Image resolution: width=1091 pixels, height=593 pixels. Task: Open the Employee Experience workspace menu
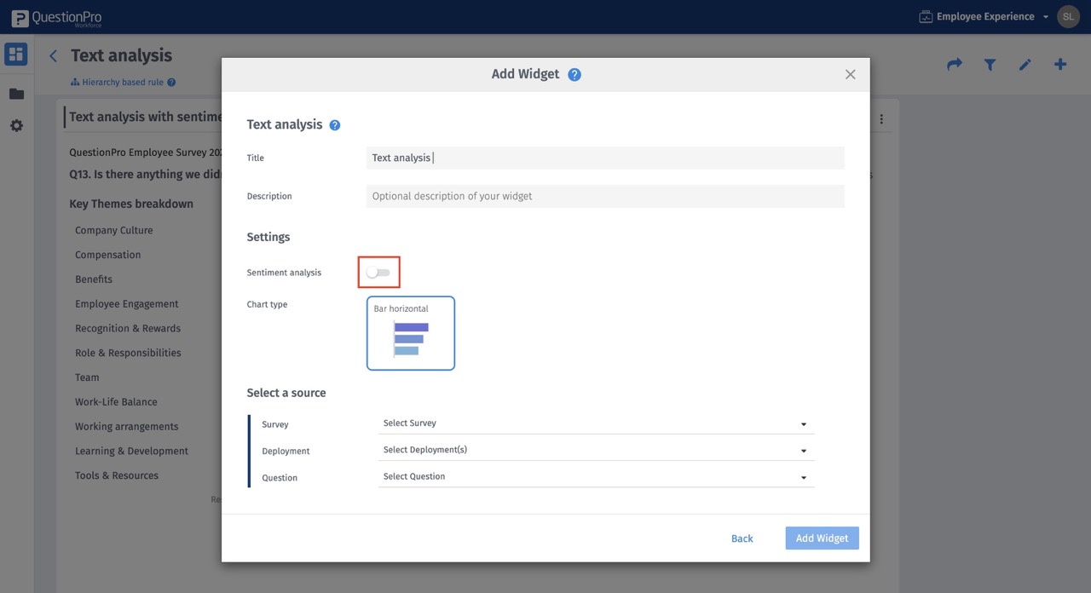[984, 16]
